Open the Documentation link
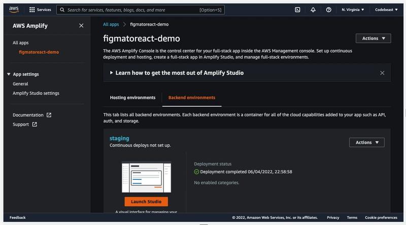This screenshot has height=225, width=406. point(28,115)
